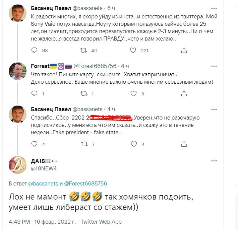The width and height of the screenshot is (238, 230).
Task: Reply to first Басанец Павел tweet
Action: (x=35, y=51)
